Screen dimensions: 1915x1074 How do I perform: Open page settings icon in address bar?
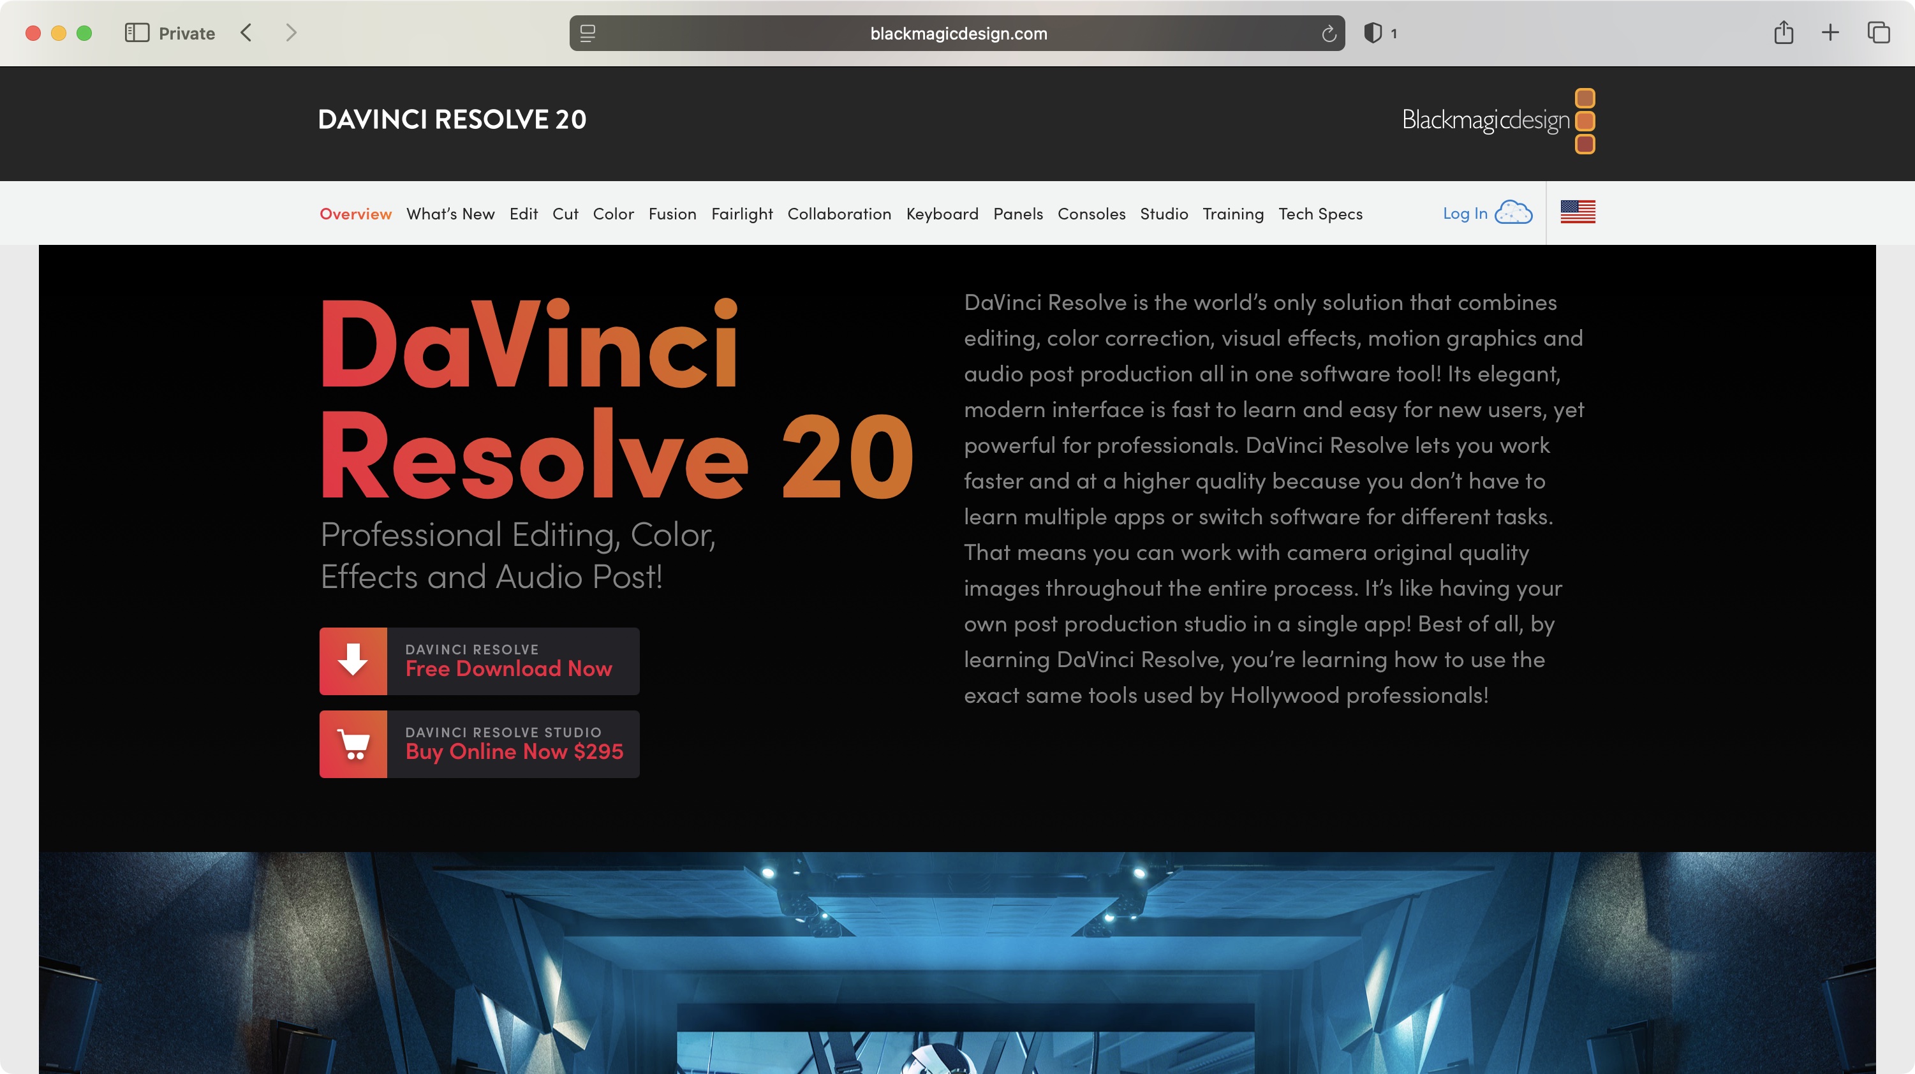point(588,33)
